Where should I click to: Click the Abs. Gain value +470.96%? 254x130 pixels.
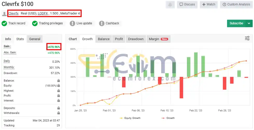(54, 53)
